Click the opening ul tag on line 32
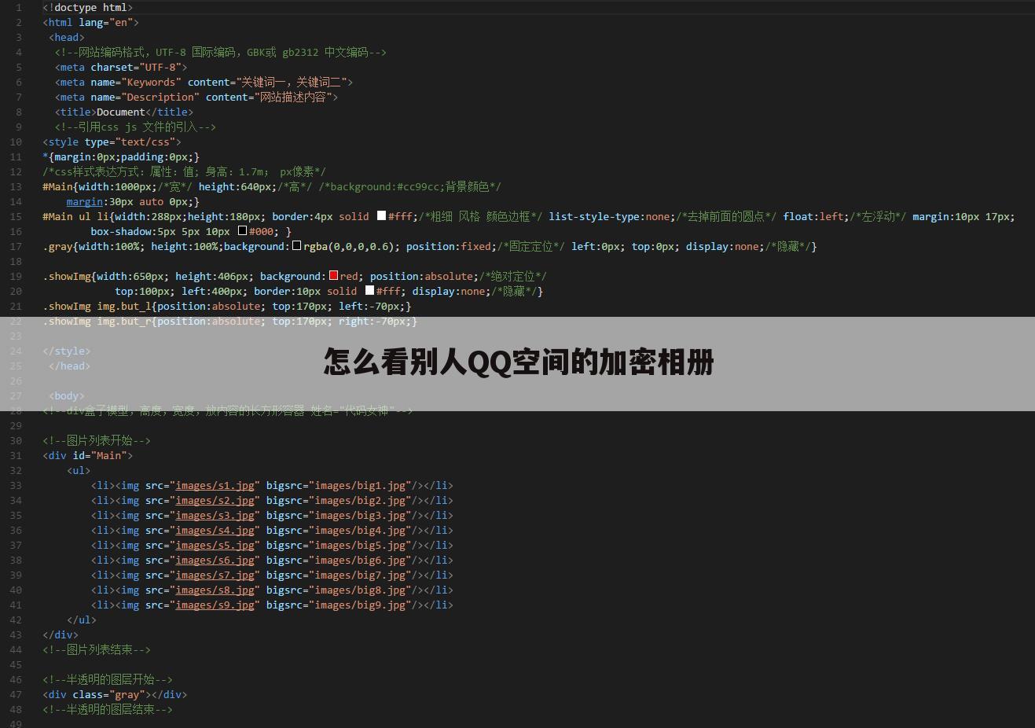 coord(79,470)
